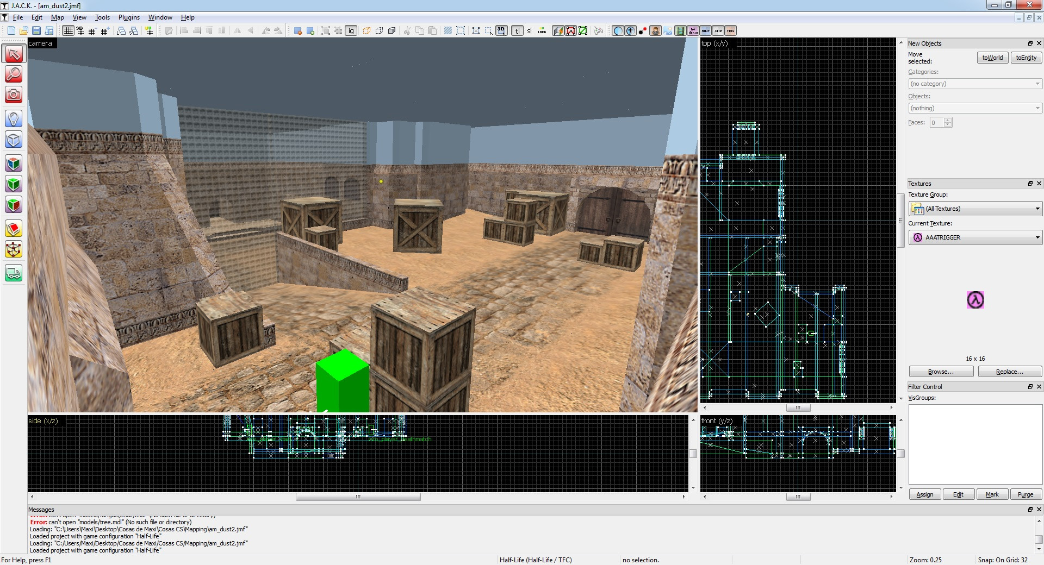Open the Help menu

188,17
